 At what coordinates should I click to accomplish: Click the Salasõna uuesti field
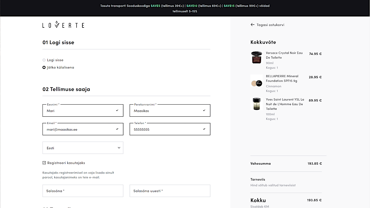(x=170, y=191)
